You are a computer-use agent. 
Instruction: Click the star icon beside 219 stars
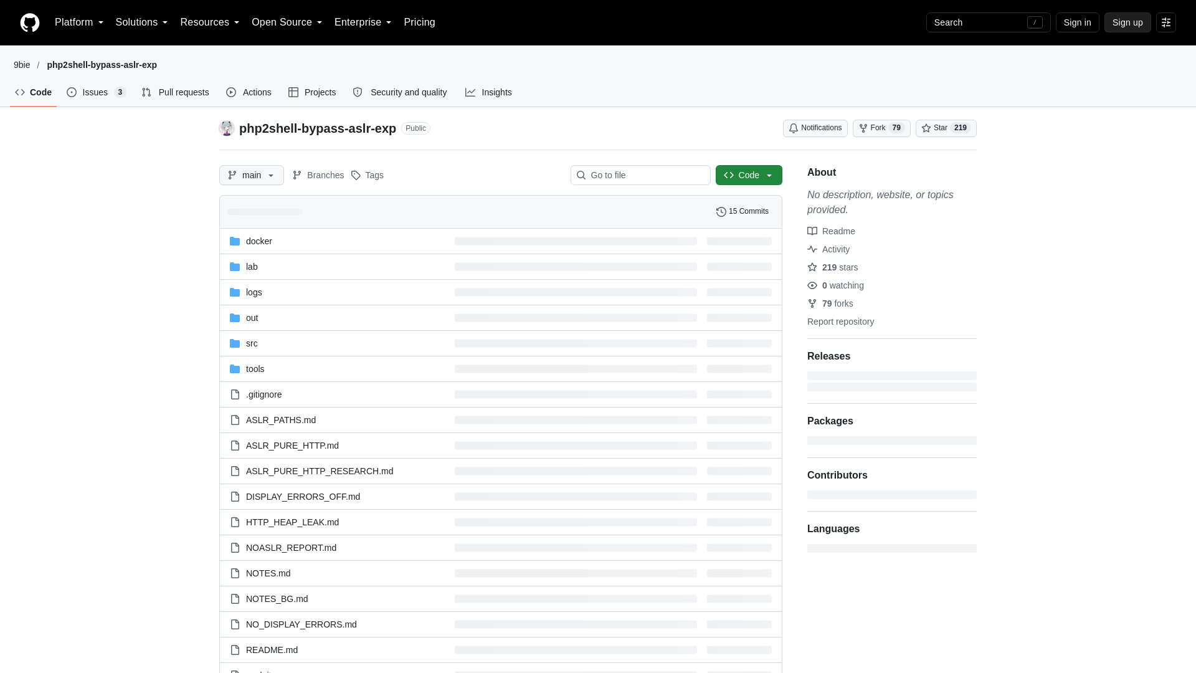(x=812, y=267)
